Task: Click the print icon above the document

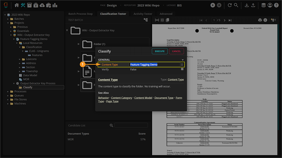Action: pyautogui.click(x=260, y=20)
